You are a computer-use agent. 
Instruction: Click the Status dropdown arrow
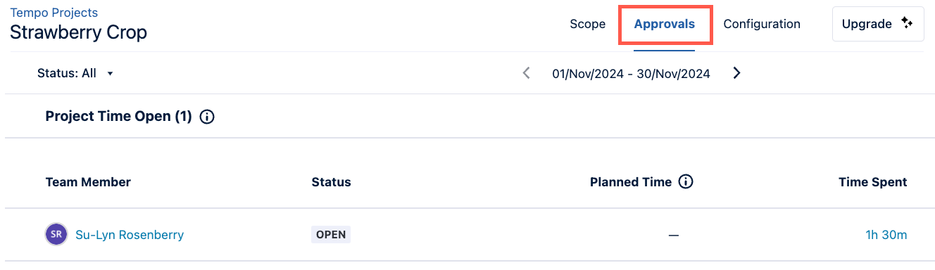pyautogui.click(x=111, y=74)
